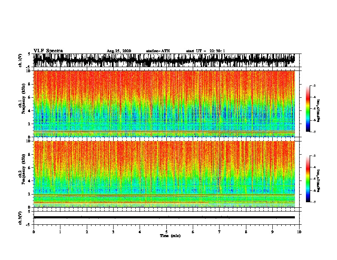Click the ch.2 frequency tick "6"
Screen dimensions: 337x260
point(30,168)
